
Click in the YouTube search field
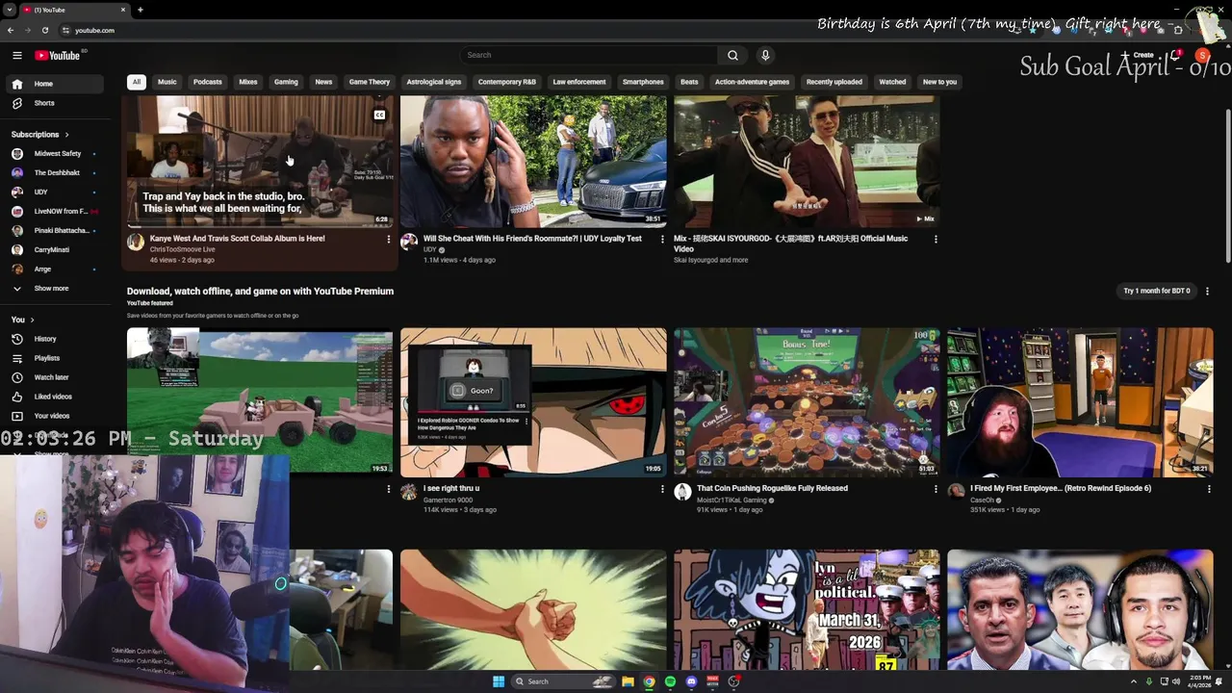pyautogui.click(x=589, y=55)
